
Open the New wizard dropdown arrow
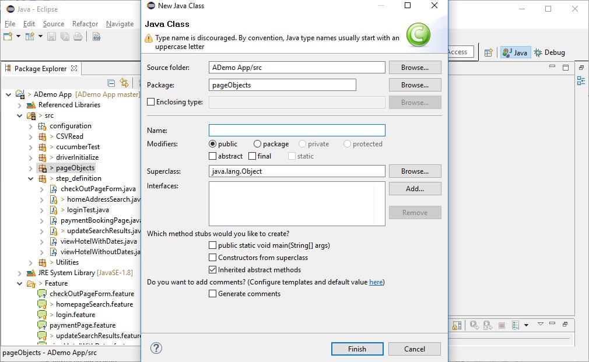pos(18,36)
